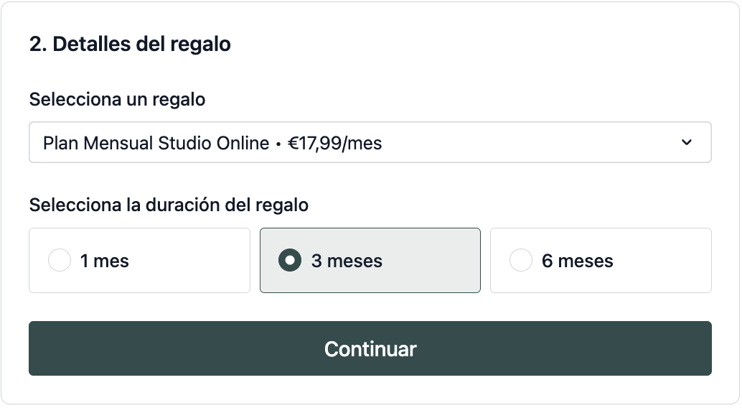This screenshot has height=408, width=742.
Task: Click the word "Continuar" on the dark button
Action: pos(370,349)
